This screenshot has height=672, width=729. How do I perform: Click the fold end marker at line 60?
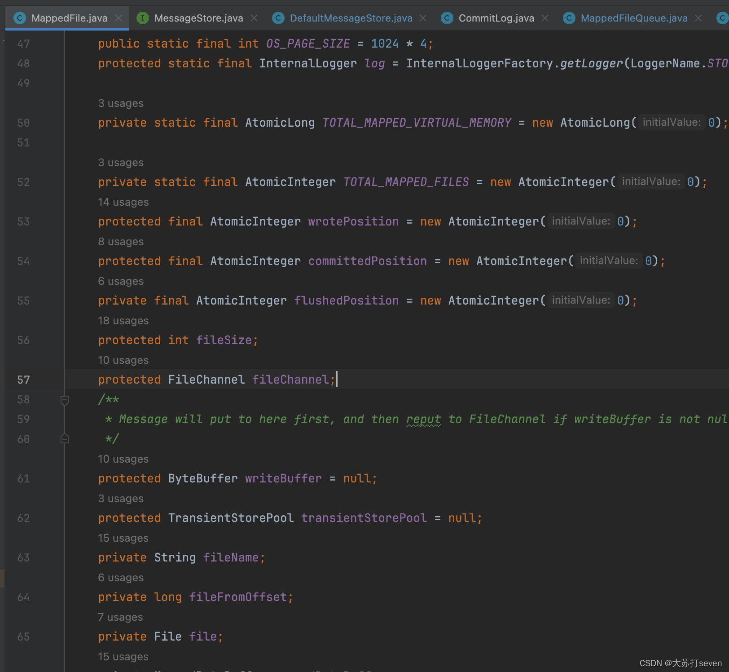65,439
